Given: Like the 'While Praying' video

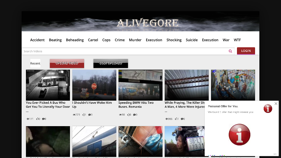Looking at the screenshot, I should click(176, 119).
